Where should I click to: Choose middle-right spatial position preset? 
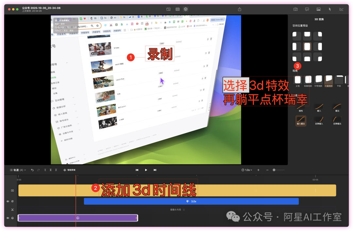(x=318, y=47)
